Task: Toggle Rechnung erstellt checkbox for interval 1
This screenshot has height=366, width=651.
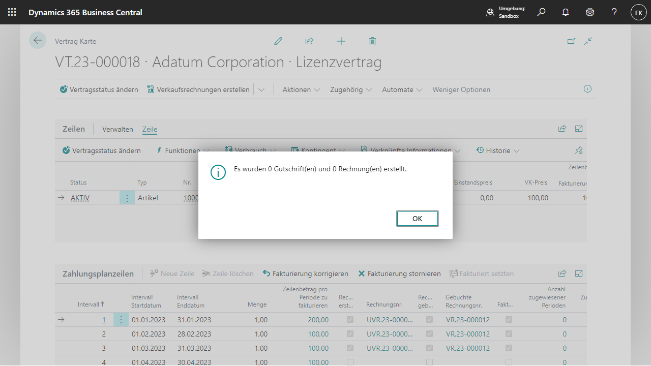Action: click(x=350, y=320)
